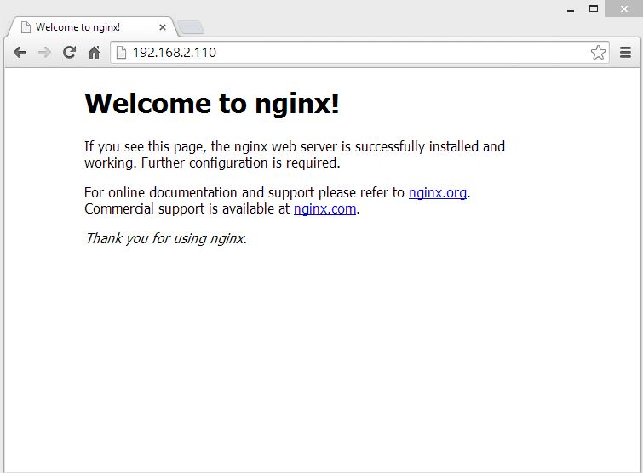This screenshot has width=643, height=473.
Task: Close the Welcome to nginx! tab
Action: pyautogui.click(x=163, y=27)
